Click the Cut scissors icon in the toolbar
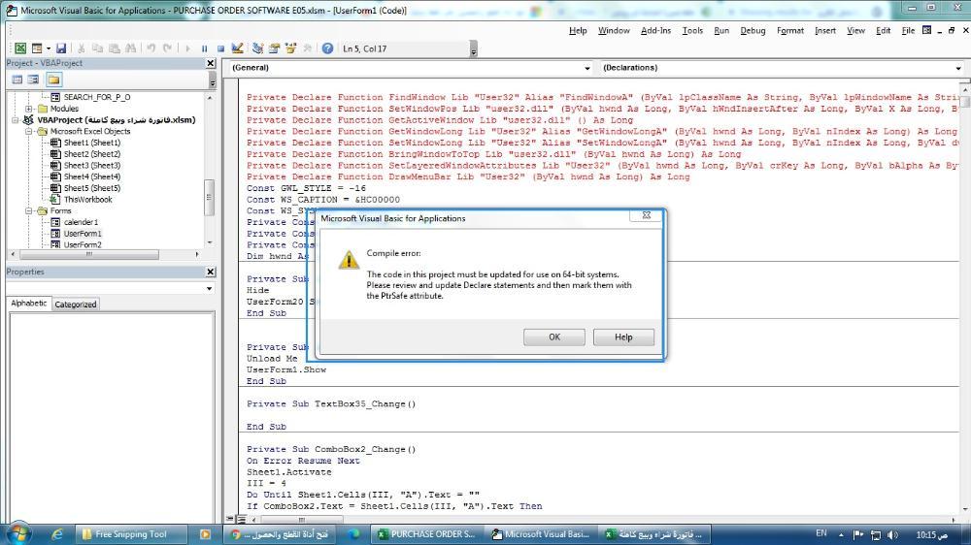The height and width of the screenshot is (545, 971). 81,48
